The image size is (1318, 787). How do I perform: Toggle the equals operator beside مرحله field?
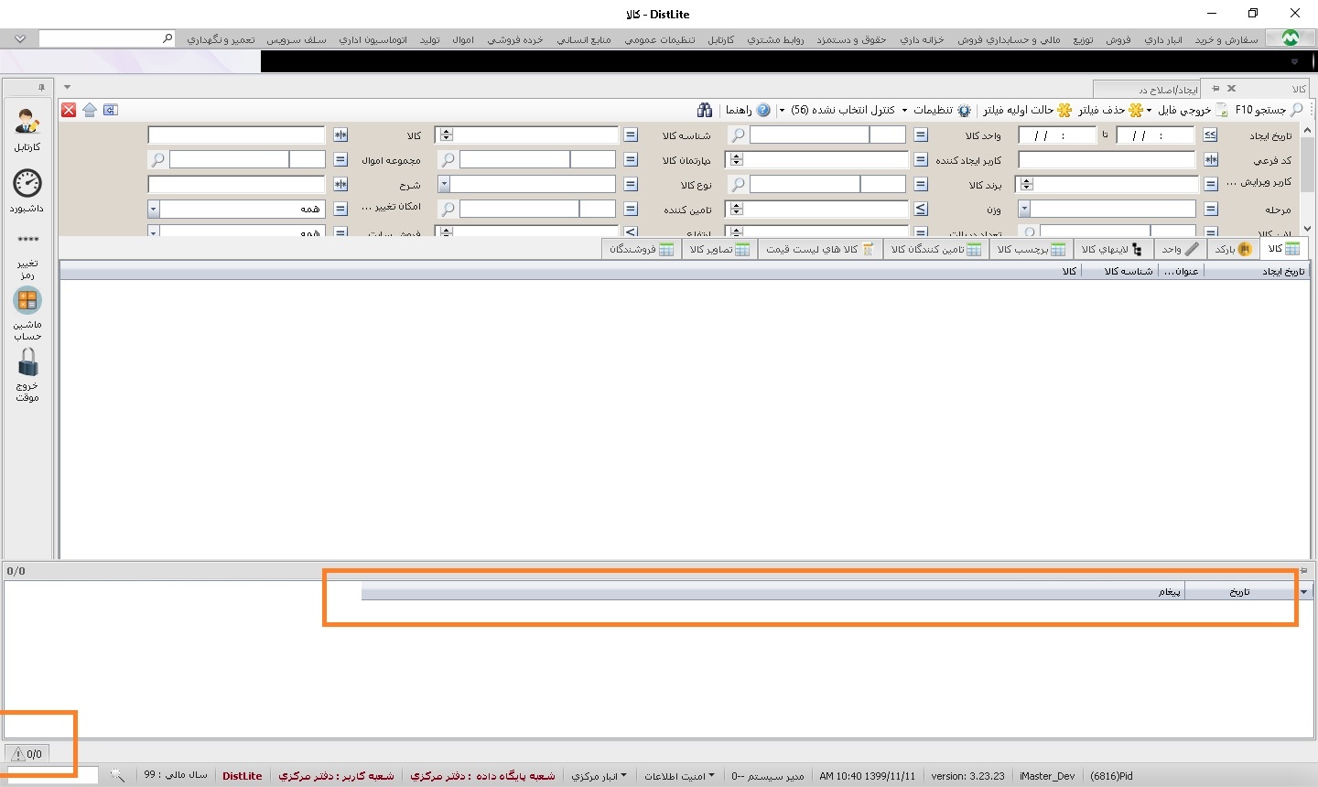point(1210,210)
